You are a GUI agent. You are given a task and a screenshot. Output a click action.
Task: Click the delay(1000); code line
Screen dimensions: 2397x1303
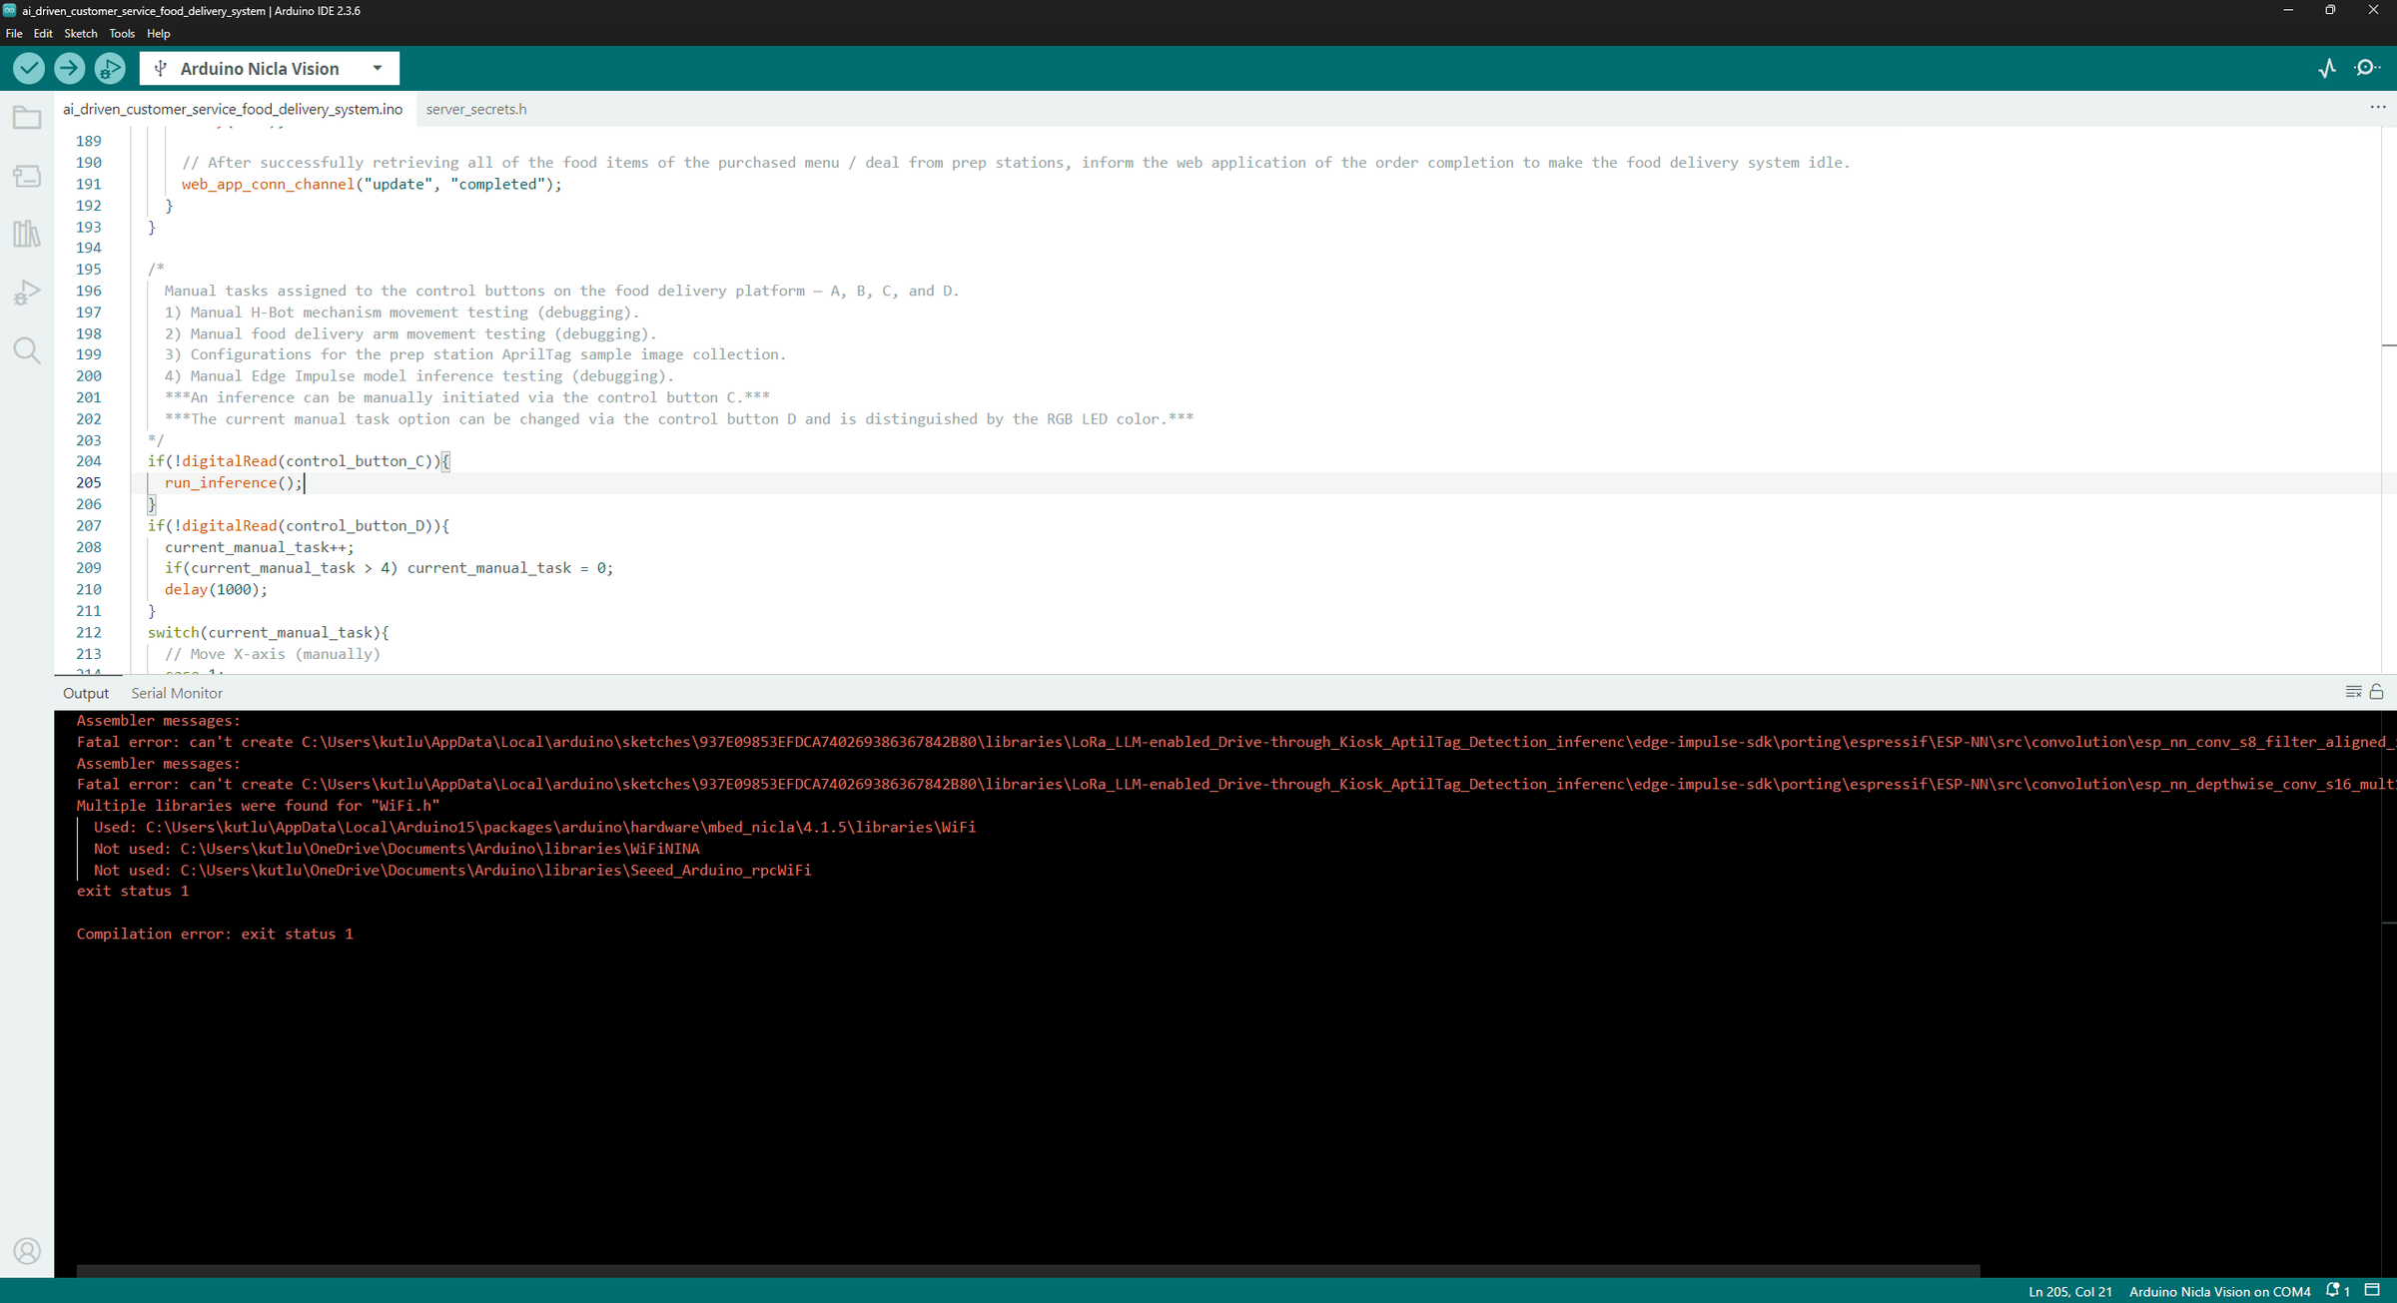(216, 590)
